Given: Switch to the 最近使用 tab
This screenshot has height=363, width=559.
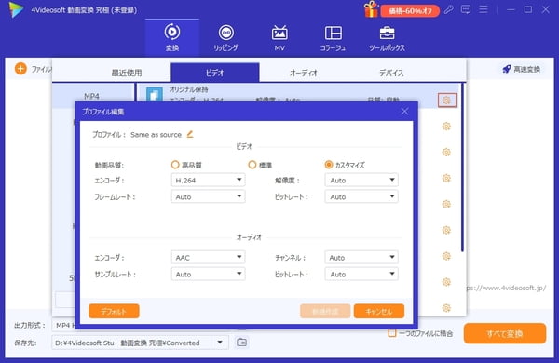Looking at the screenshot, I should pyautogui.click(x=127, y=73).
